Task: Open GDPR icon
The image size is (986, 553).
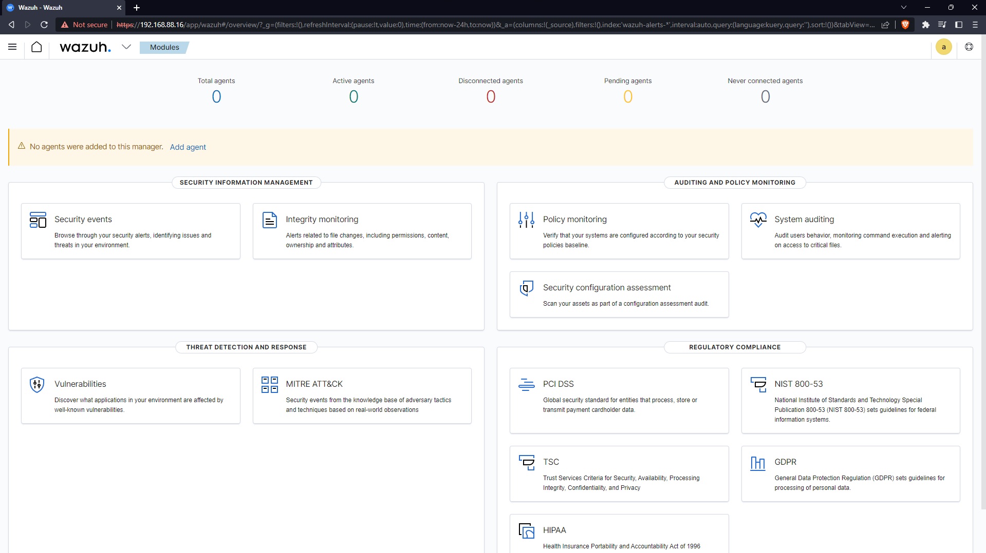Action: [758, 463]
